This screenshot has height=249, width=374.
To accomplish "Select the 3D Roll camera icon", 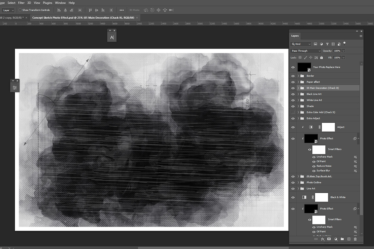I will (152, 10).
